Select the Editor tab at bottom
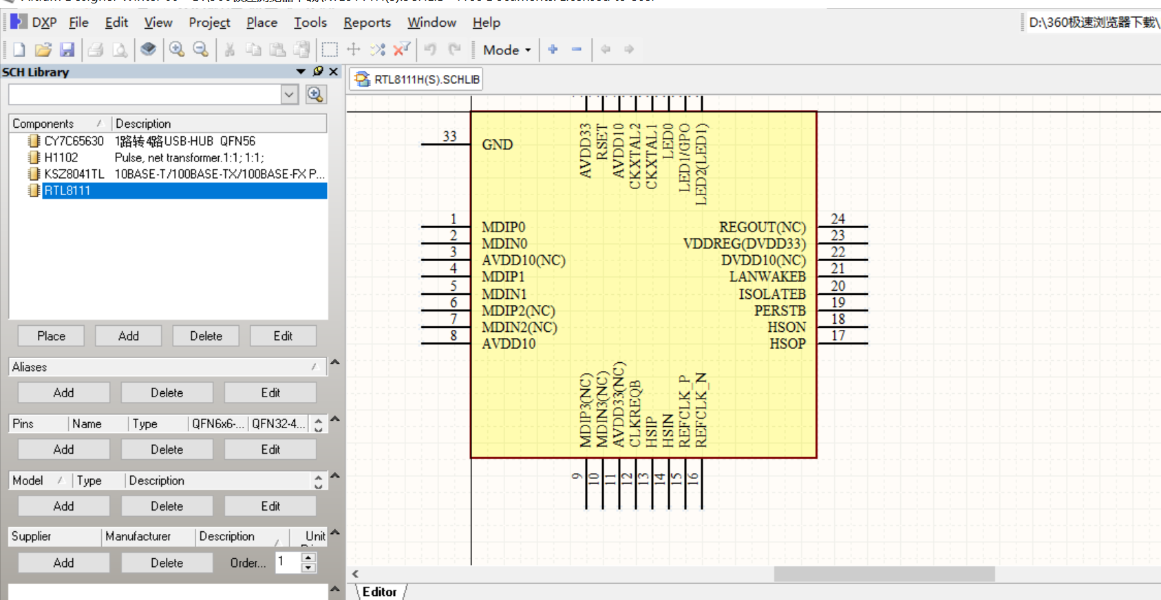The image size is (1161, 600). pyautogui.click(x=380, y=592)
